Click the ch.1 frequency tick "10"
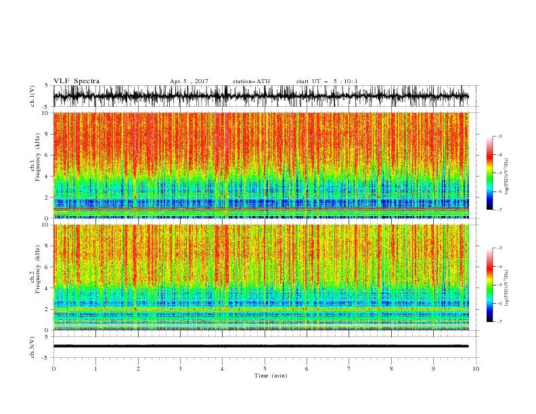The width and height of the screenshot is (536, 414). click(45, 113)
